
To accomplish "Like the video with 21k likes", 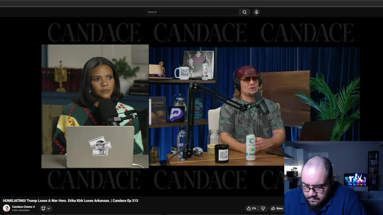I will (251, 208).
